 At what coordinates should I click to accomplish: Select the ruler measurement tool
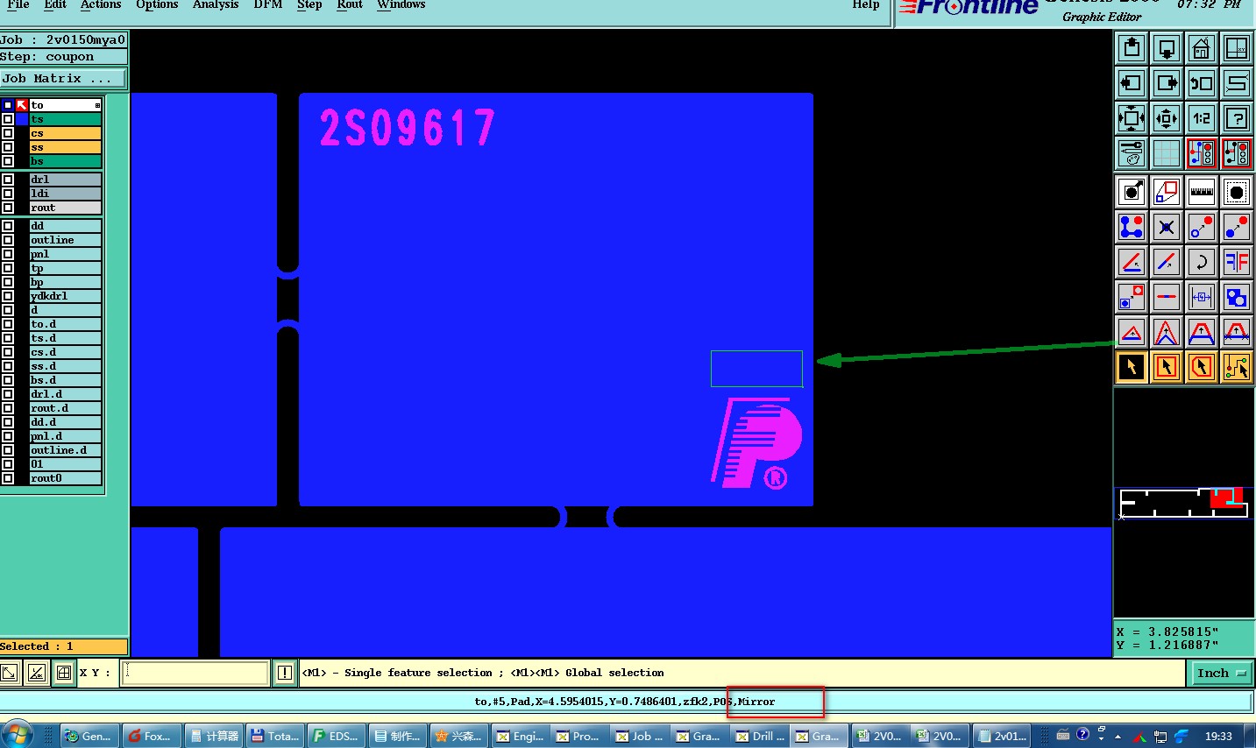1202,192
